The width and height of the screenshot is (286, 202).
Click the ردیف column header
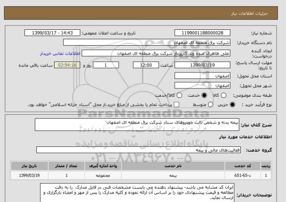coord(266,166)
